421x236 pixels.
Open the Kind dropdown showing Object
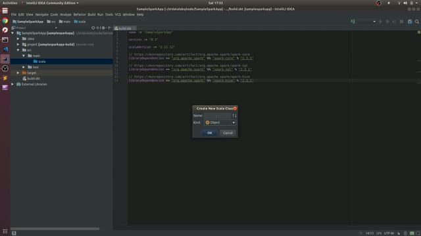click(220, 123)
